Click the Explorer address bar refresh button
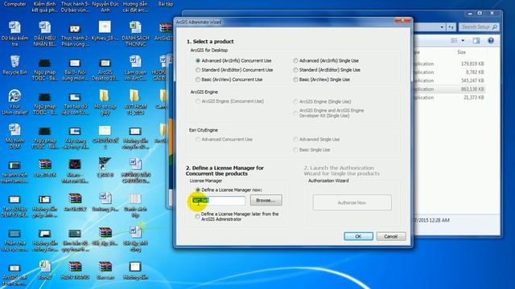515x289 pixels. point(451,26)
